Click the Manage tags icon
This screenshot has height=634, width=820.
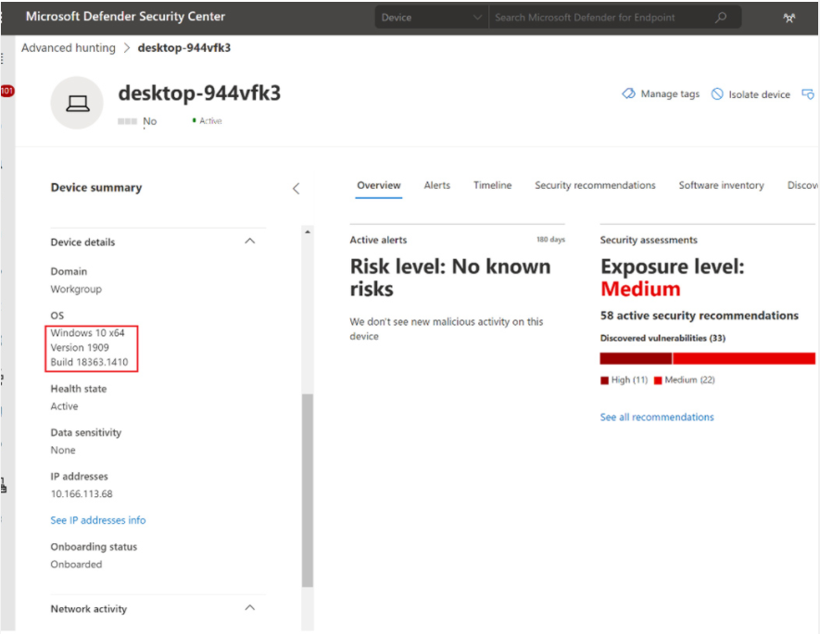(x=629, y=94)
